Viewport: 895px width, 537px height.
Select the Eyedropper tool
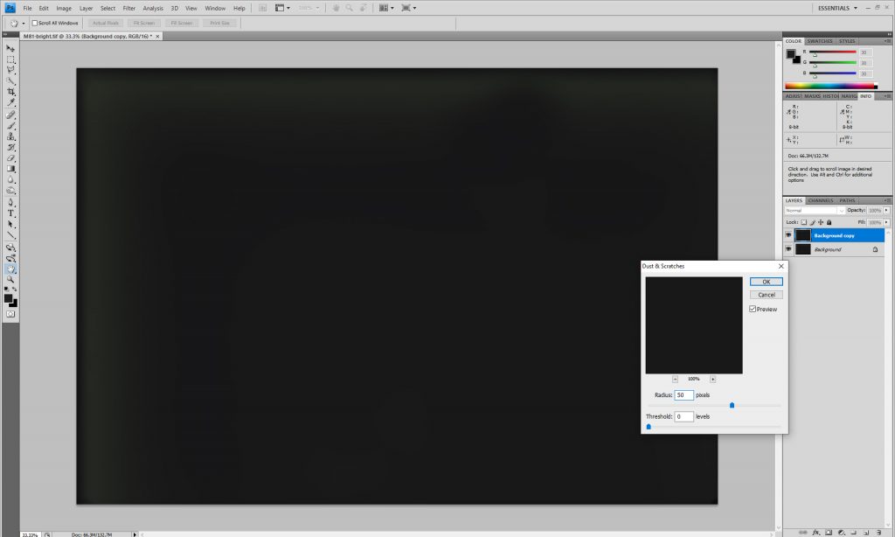click(10, 103)
